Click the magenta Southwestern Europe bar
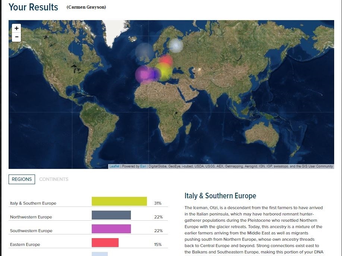 tap(111, 228)
